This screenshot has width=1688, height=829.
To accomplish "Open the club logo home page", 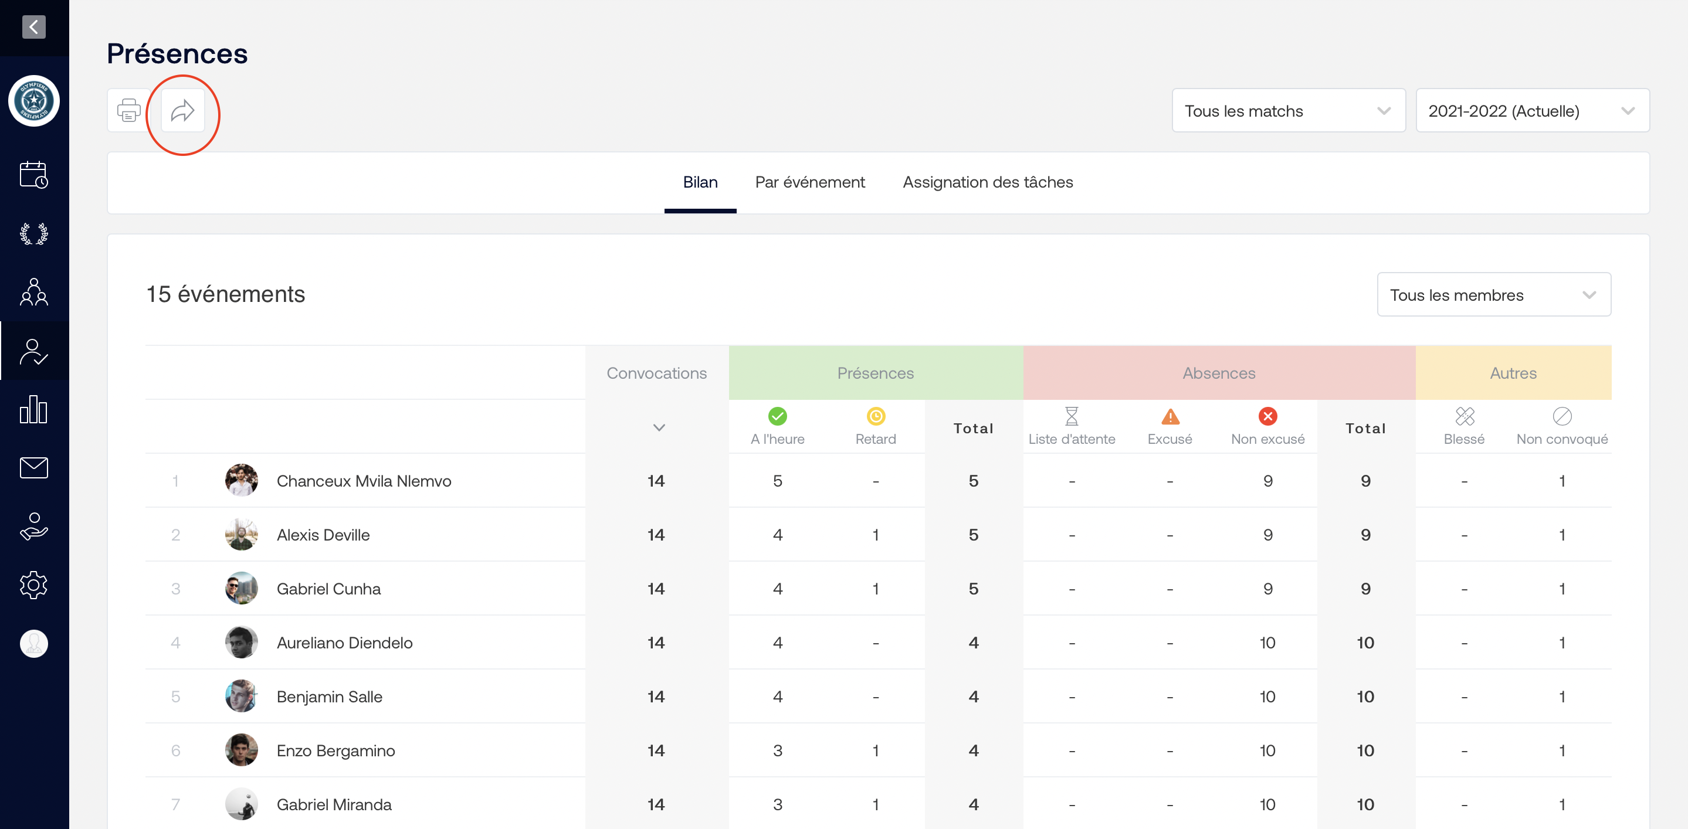I will pos(33,101).
